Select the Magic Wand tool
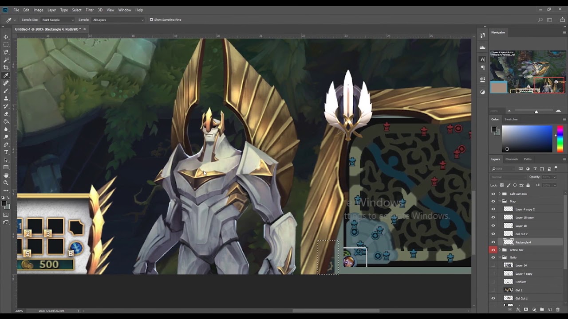Image resolution: width=568 pixels, height=319 pixels. pyautogui.click(x=6, y=60)
